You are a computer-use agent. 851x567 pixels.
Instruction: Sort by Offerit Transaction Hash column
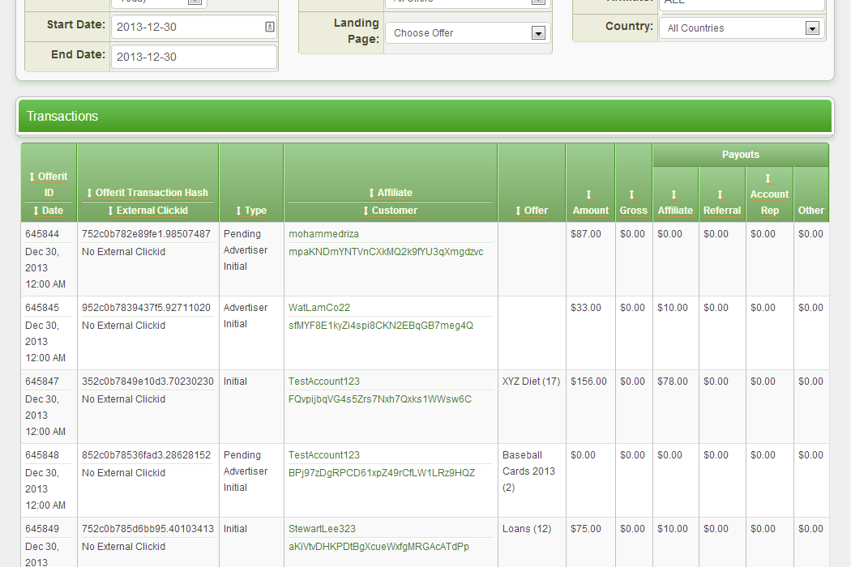pos(148,193)
